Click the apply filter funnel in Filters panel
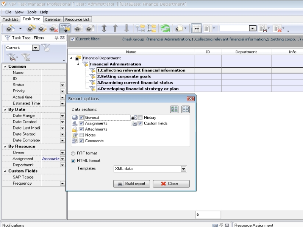The height and width of the screenshot is (227, 303). [45, 48]
